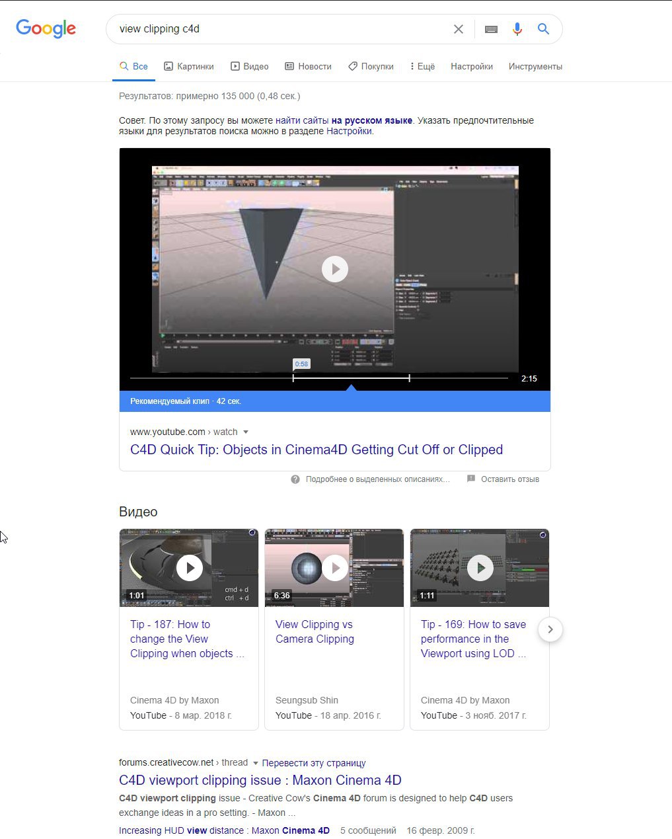The height and width of the screenshot is (839, 672).
Task: Switch to the Покупки tab
Action: pyautogui.click(x=371, y=66)
